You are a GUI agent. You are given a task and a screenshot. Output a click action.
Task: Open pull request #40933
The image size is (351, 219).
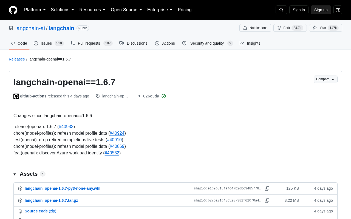(66, 127)
